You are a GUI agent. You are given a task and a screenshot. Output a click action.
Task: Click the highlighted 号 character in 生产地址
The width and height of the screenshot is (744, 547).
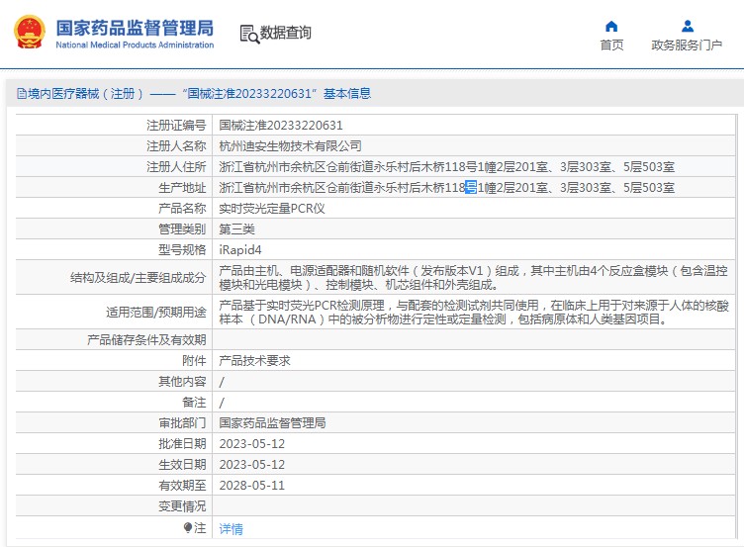[471, 188]
